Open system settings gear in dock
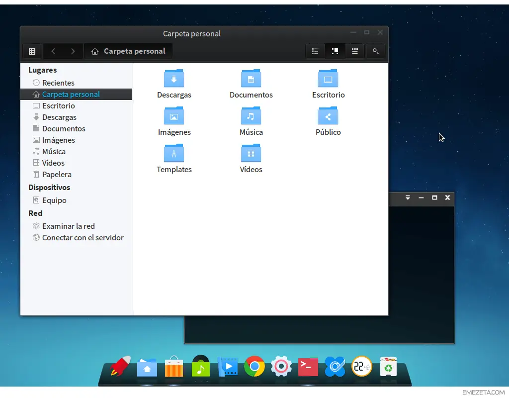509x398 pixels. pos(281,367)
